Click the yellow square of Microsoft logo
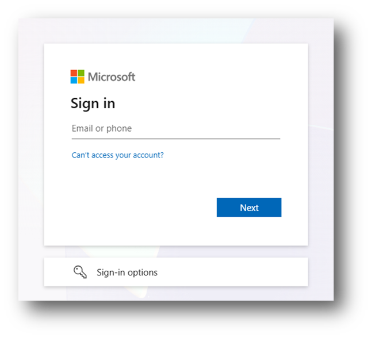371x338 pixels. tap(81, 80)
